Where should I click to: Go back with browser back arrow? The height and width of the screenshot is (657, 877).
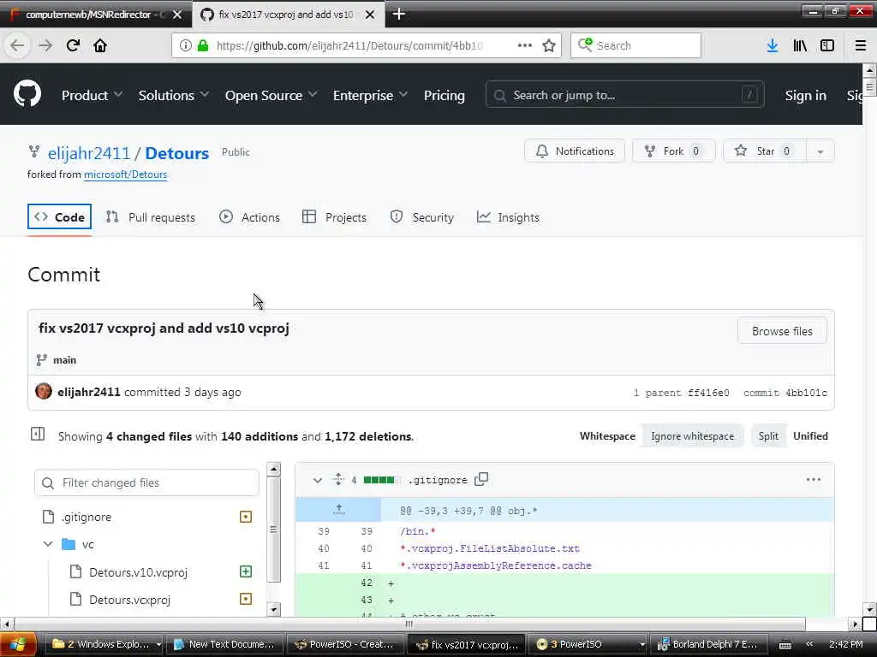click(x=17, y=45)
